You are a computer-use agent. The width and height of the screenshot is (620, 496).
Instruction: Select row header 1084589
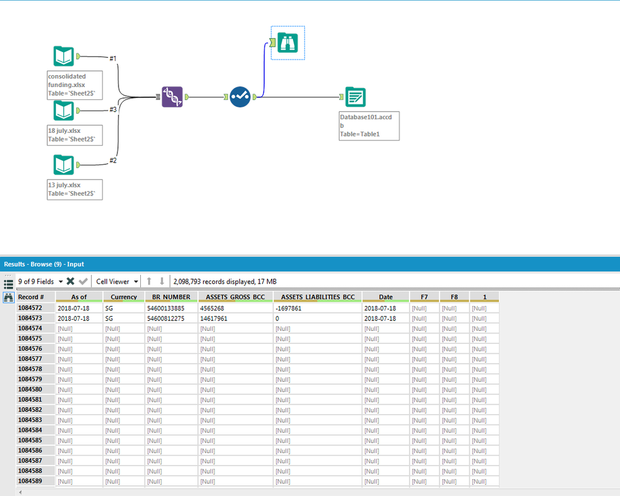pos(35,481)
